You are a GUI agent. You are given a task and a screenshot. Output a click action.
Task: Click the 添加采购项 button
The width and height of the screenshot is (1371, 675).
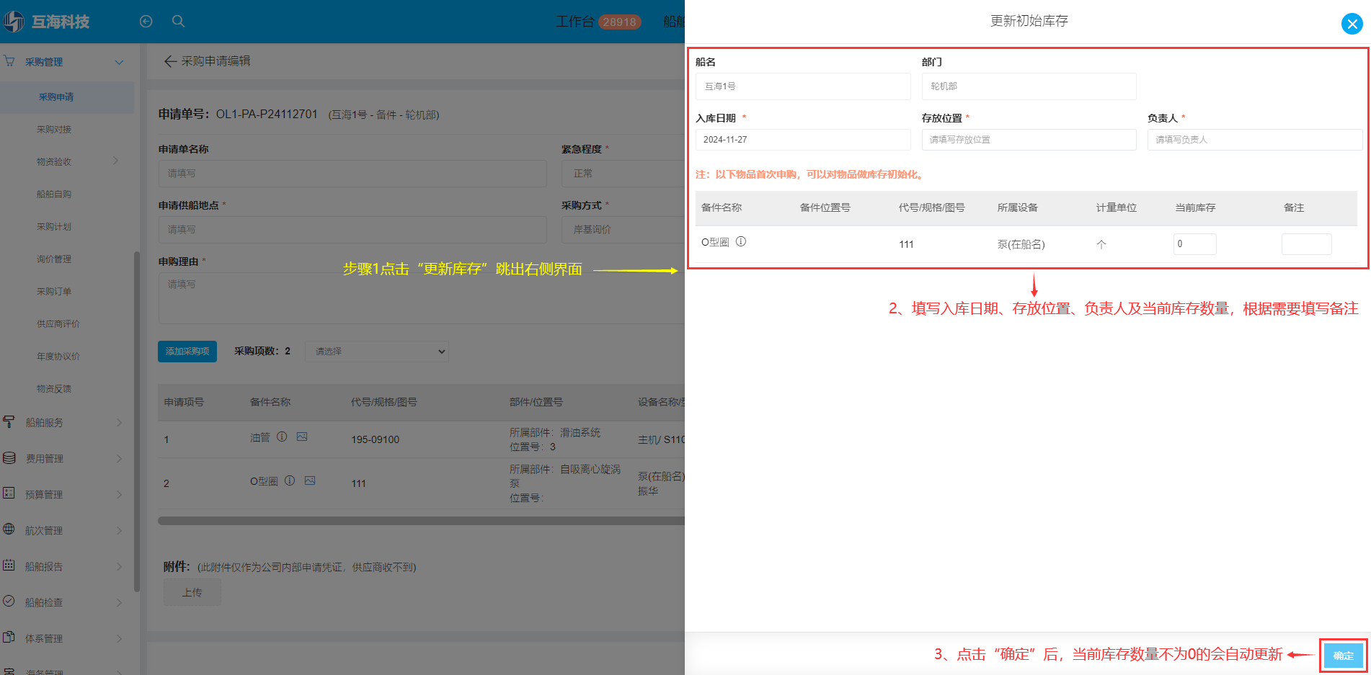187,351
